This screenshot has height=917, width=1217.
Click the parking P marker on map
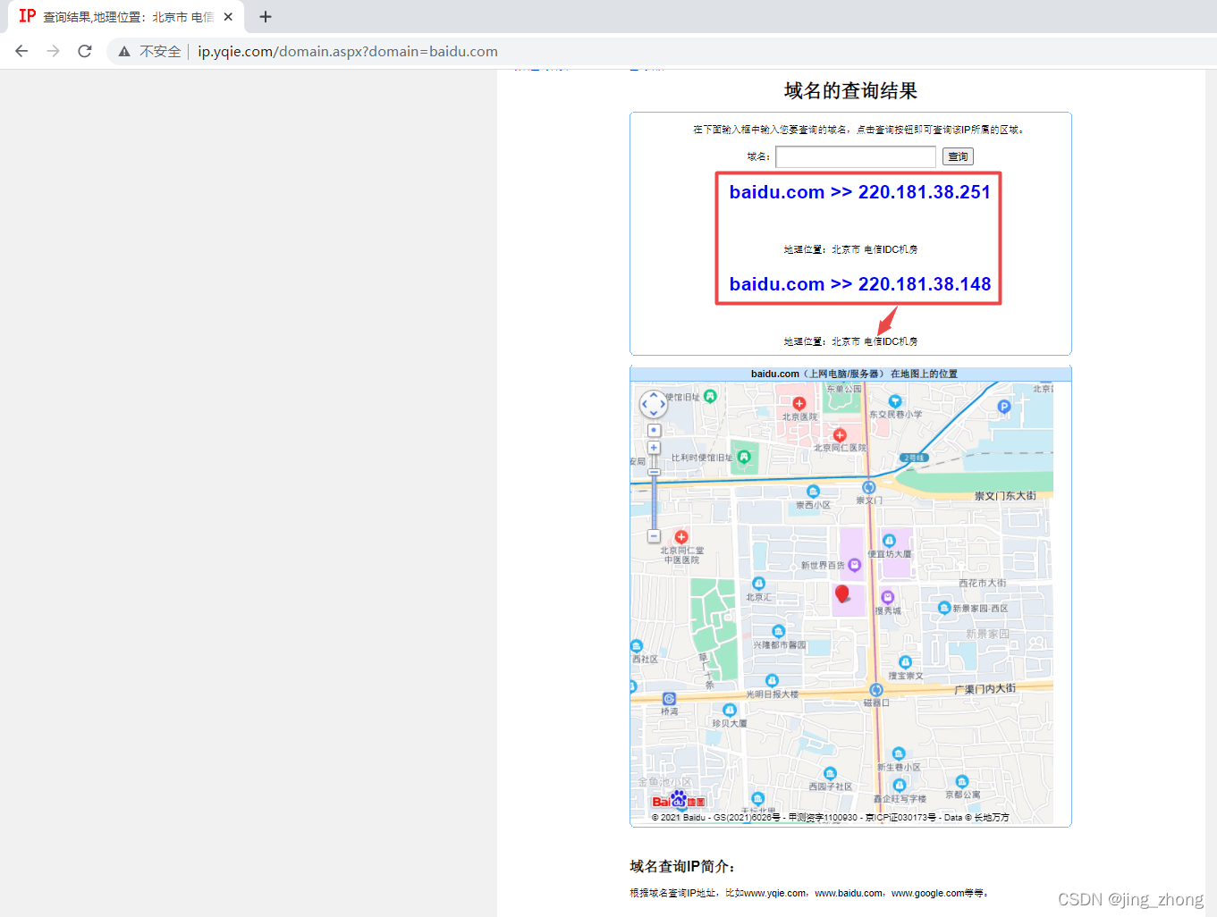[1003, 407]
